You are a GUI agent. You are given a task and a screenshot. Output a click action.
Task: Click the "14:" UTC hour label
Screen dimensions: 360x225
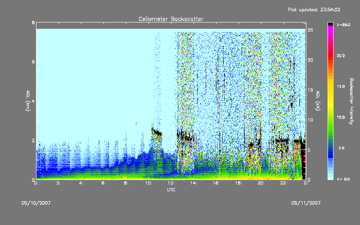193,183
